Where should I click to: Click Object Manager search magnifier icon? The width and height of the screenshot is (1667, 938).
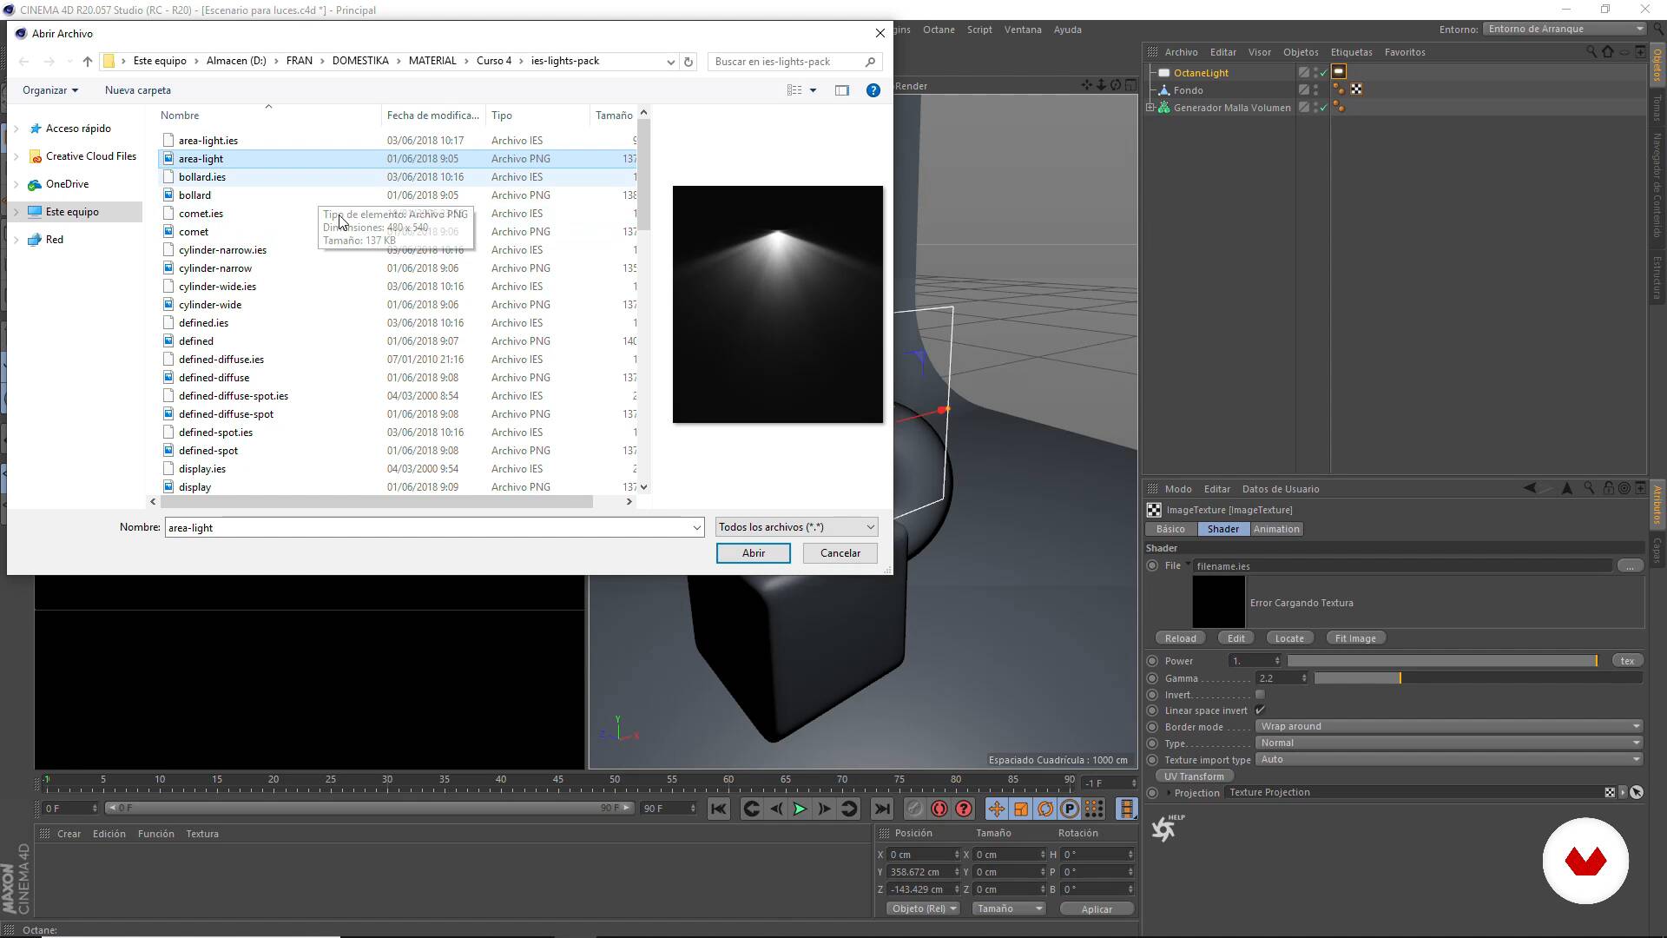click(x=1591, y=52)
